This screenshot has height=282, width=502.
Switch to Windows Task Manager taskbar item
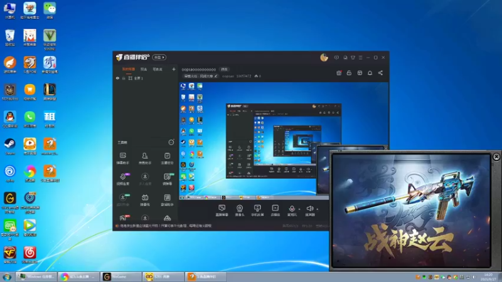(36, 276)
